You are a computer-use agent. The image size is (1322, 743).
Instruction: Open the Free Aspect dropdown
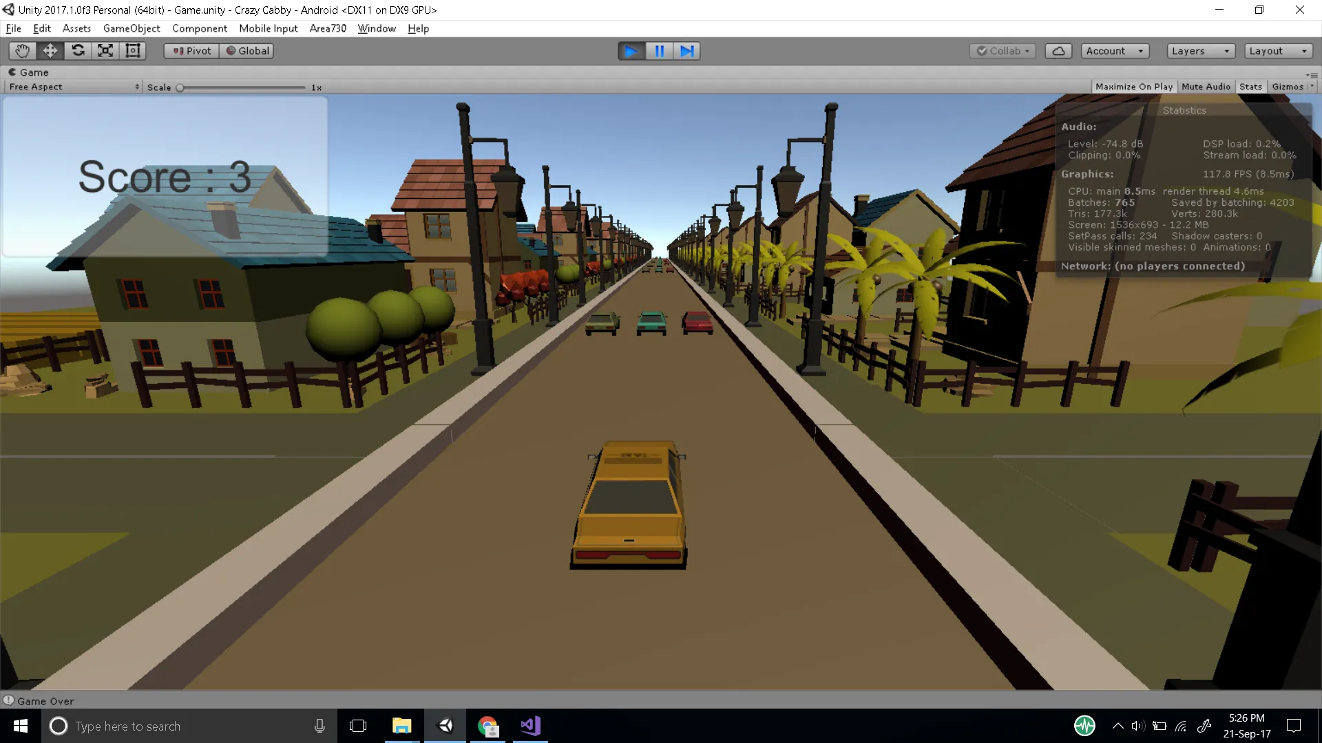pos(74,87)
